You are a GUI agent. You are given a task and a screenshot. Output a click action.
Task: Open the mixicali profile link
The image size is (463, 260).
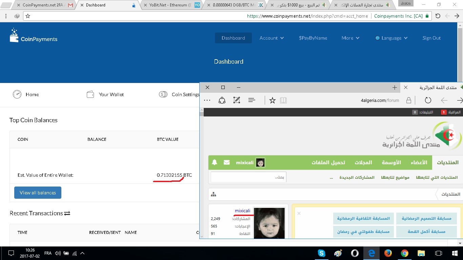pos(242,211)
